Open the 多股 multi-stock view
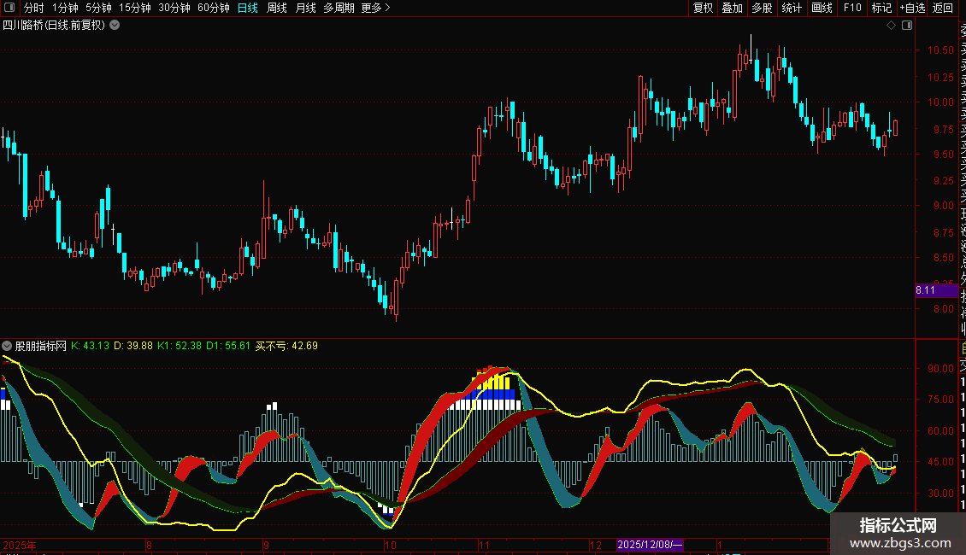The width and height of the screenshot is (966, 555). click(762, 8)
